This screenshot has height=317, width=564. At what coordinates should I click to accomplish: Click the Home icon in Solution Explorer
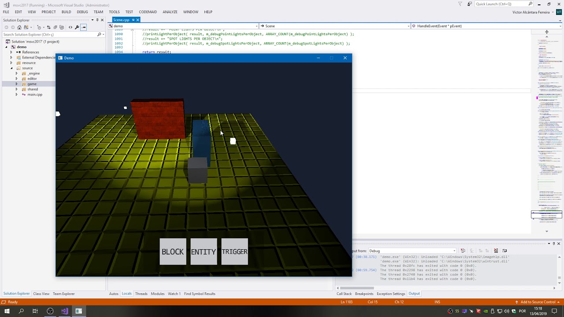point(19,27)
